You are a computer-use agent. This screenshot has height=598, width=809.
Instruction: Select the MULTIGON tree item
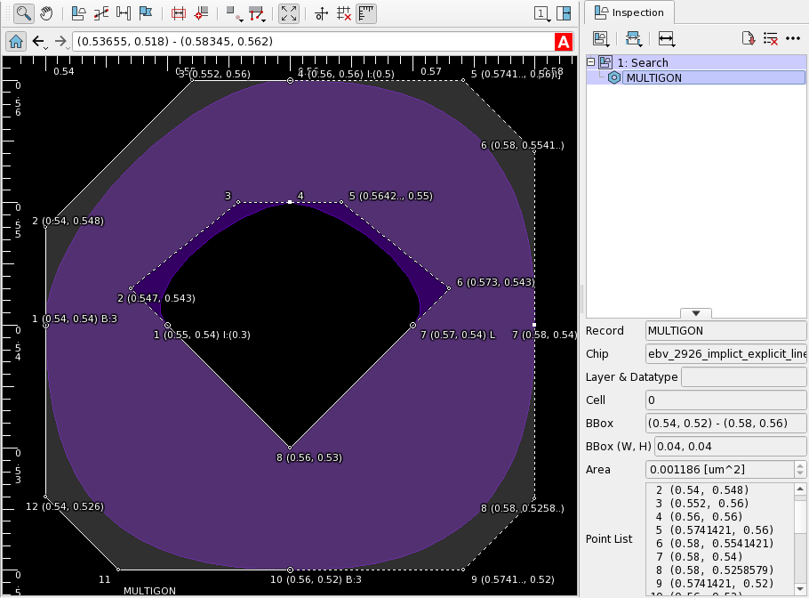pos(714,78)
